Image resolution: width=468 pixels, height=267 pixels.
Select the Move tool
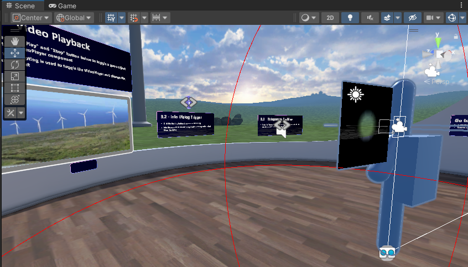pos(14,53)
